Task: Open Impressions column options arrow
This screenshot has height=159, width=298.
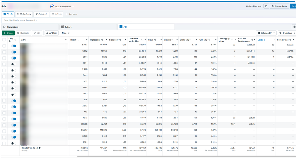Action: (106, 40)
